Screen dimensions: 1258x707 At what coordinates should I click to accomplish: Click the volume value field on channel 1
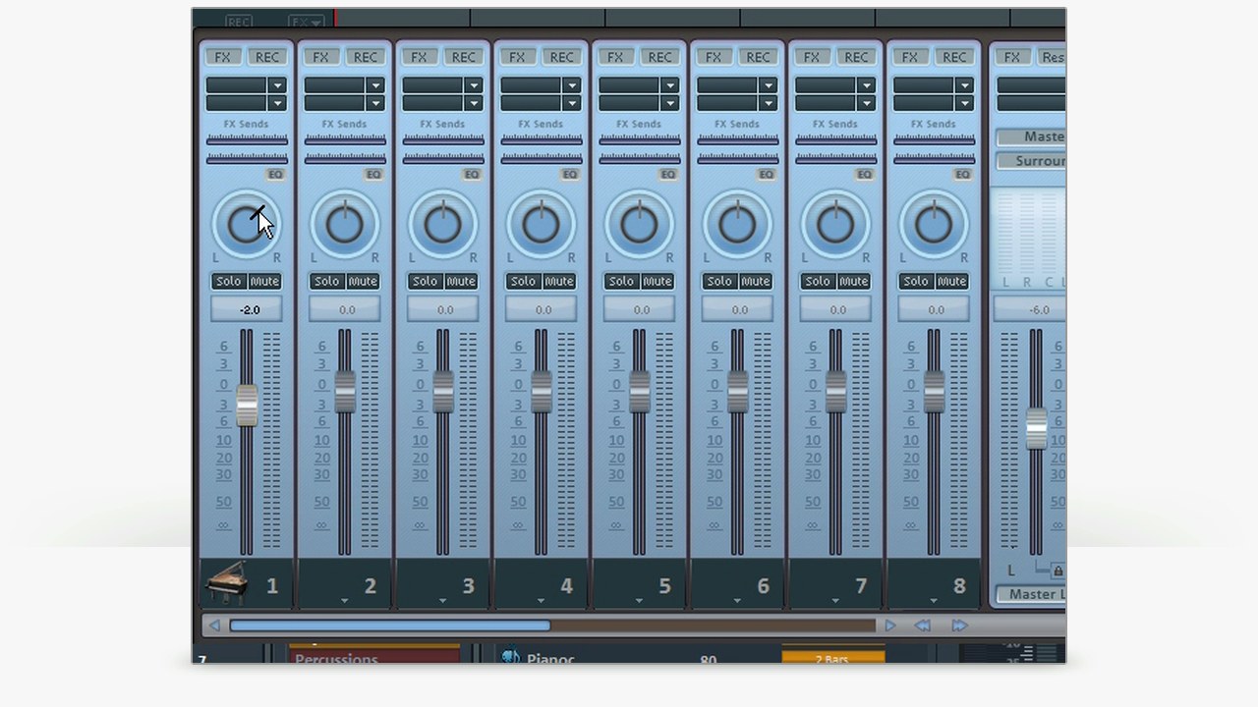(248, 309)
